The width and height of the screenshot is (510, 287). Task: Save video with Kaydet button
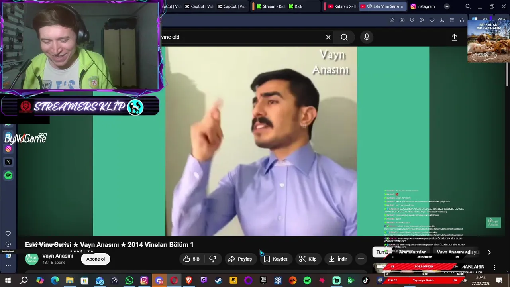(x=275, y=259)
